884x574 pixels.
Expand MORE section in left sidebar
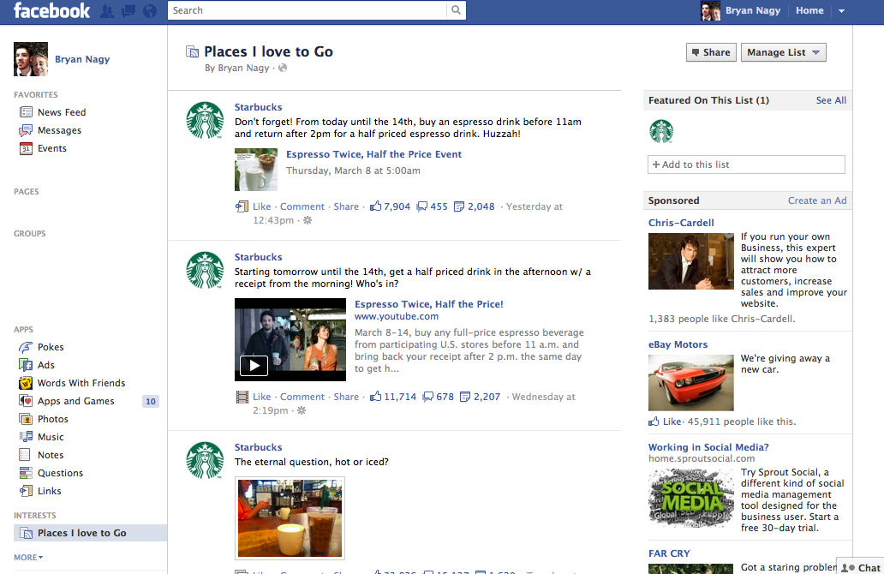(x=28, y=557)
